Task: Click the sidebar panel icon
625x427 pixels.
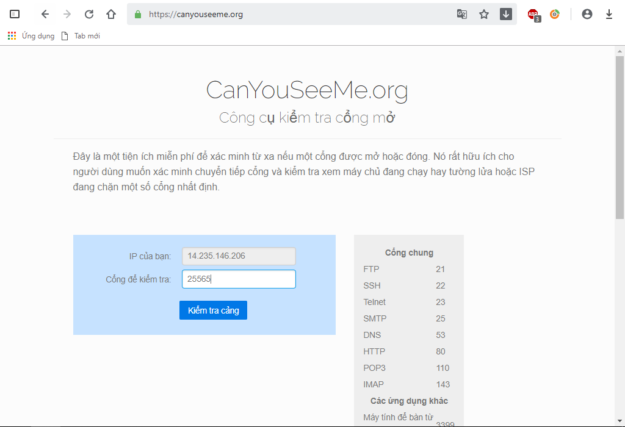Action: 15,14
